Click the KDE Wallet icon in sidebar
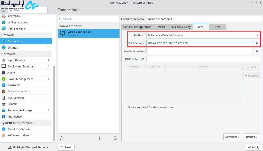Screen dimensions: 263x151 3,16
